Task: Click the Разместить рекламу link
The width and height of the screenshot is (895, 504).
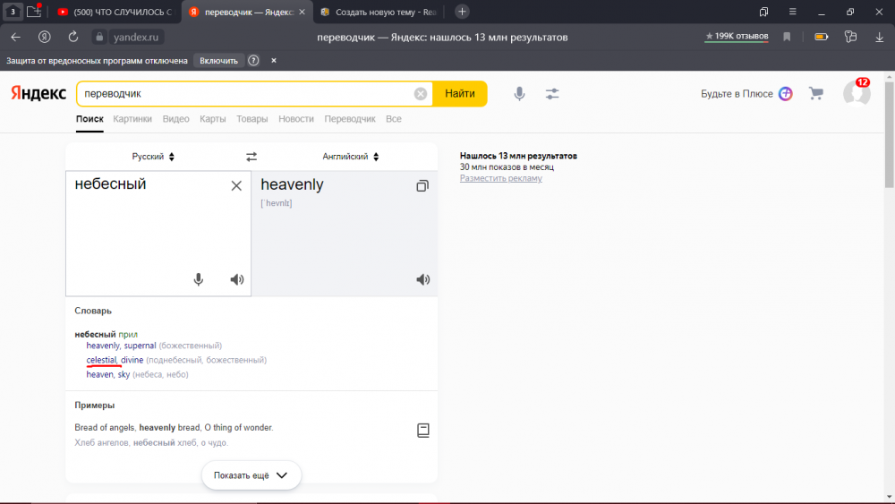Action: [500, 178]
